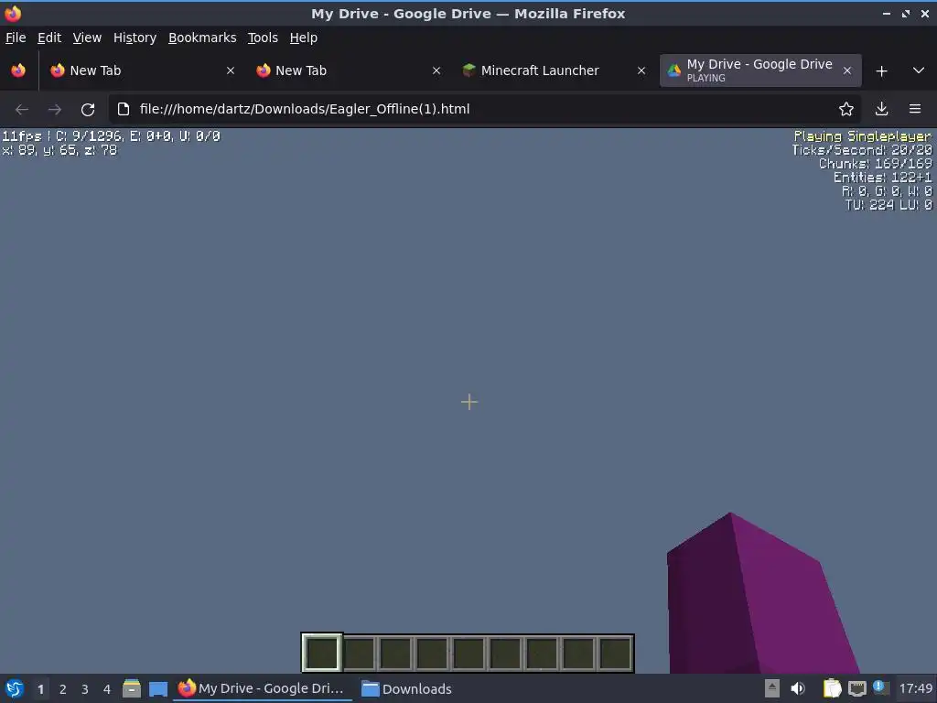The width and height of the screenshot is (937, 703).
Task: Switch to workspace 2
Action: click(x=63, y=689)
